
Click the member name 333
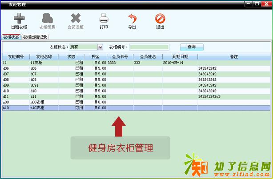137,63
